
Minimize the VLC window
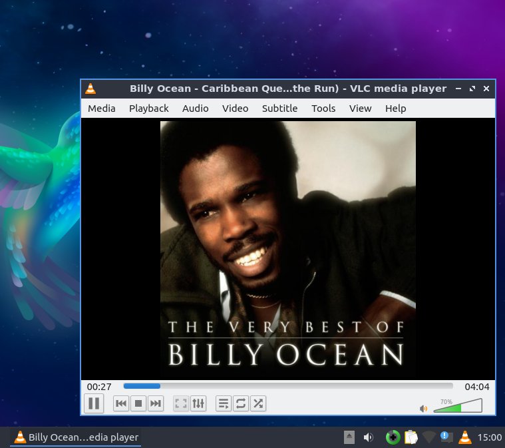[x=458, y=89]
